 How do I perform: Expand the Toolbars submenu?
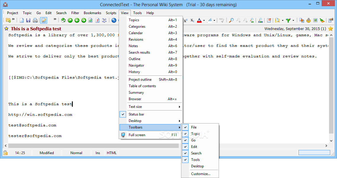tap(151, 127)
